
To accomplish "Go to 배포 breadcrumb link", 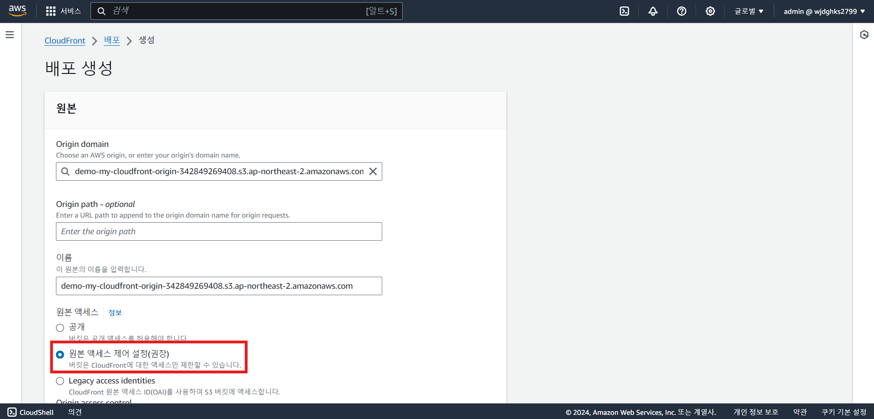I will click(112, 40).
